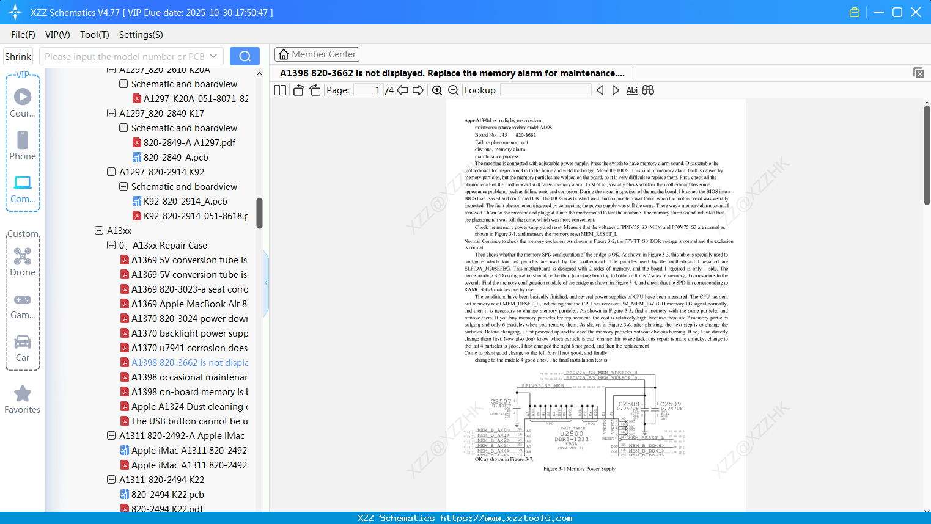Open the Game console category
This screenshot has width=931, height=524.
[23, 306]
